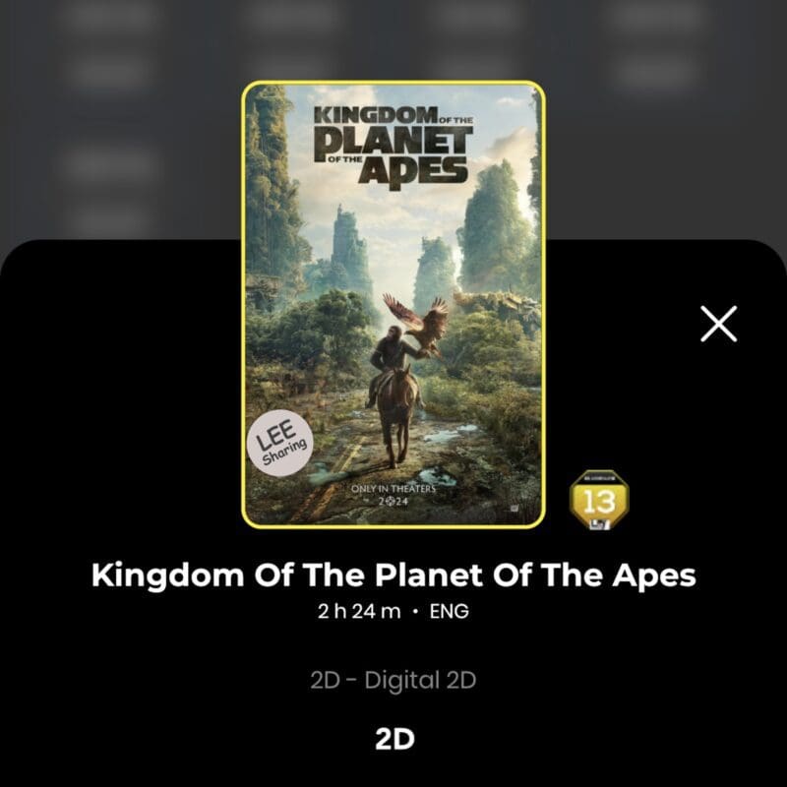Click the ENG language label
The image size is (787, 787).
point(450,611)
